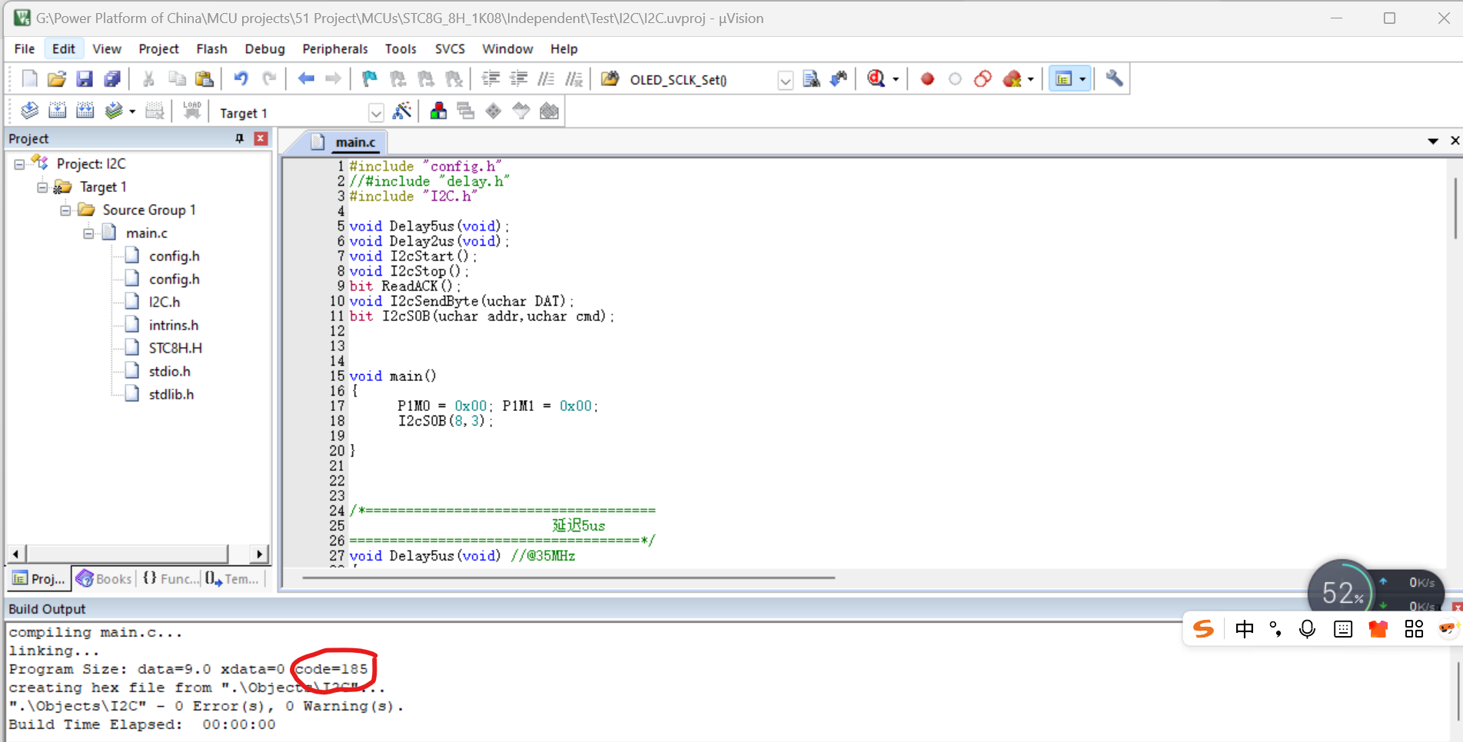Navigate backwards with the blue left arrow
The image size is (1463, 742).
pos(306,79)
